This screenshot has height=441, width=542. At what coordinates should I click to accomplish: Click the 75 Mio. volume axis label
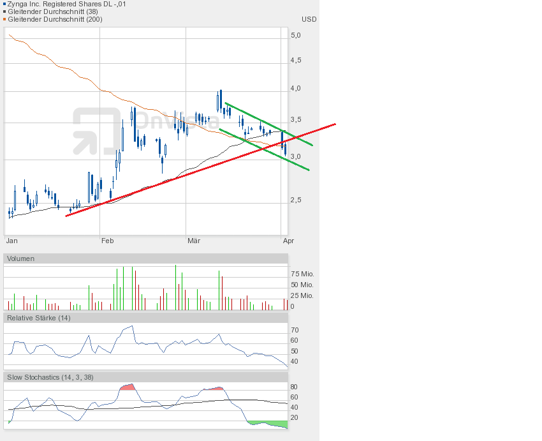(302, 274)
